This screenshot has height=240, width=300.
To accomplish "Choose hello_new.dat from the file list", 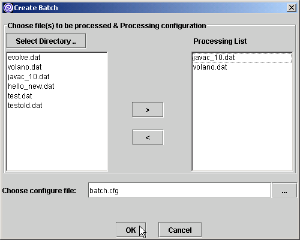I will 57,86.
